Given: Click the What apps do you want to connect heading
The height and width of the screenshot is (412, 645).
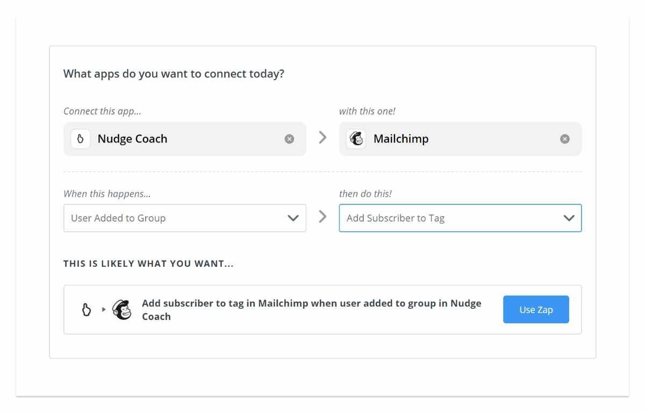Looking at the screenshot, I should 174,74.
